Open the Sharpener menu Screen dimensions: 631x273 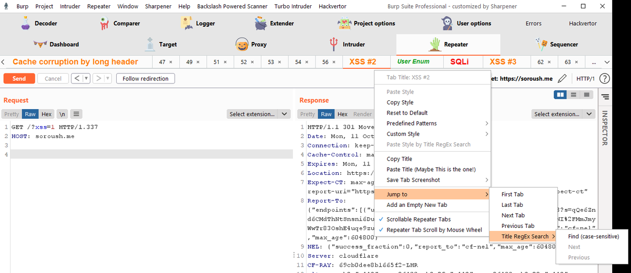coord(157,6)
